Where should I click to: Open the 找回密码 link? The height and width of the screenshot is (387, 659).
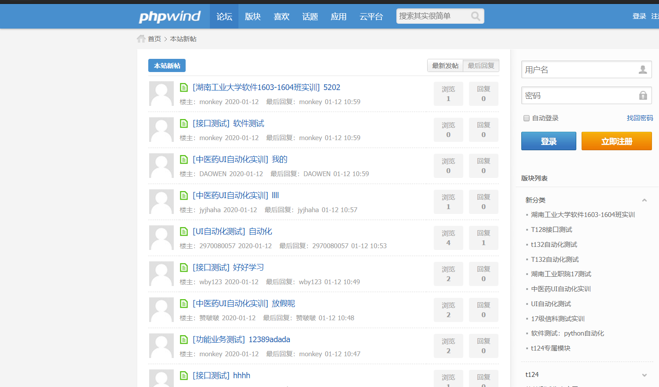pos(640,118)
